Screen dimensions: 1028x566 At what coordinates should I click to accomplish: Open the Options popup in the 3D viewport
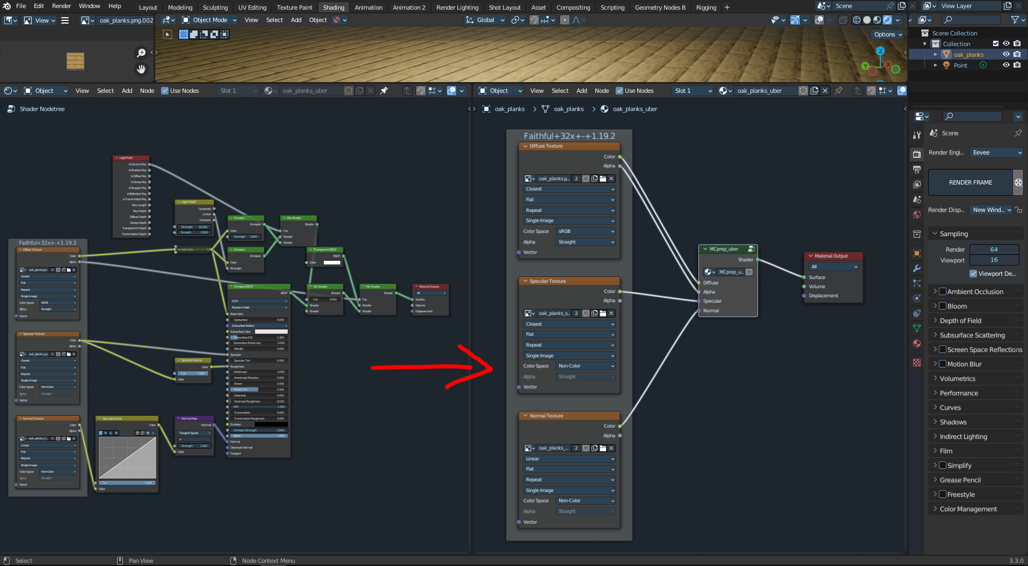(x=887, y=34)
